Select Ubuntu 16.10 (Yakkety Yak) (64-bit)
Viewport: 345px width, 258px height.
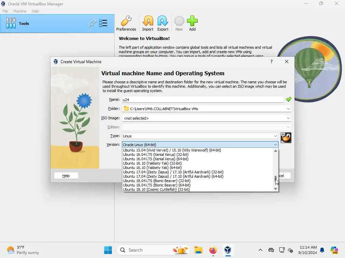click(x=198, y=168)
